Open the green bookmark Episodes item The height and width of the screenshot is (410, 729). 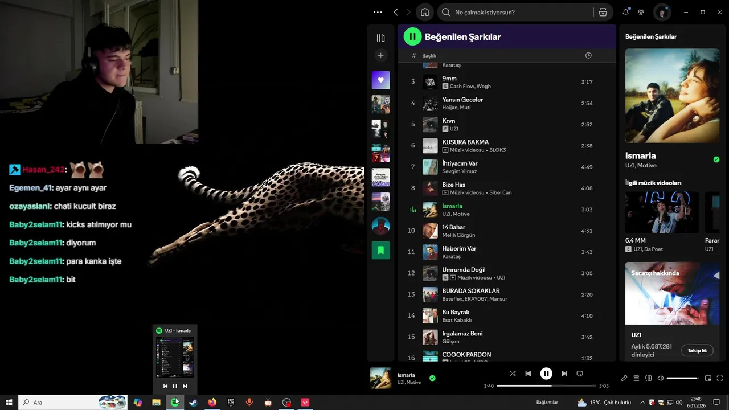click(381, 250)
